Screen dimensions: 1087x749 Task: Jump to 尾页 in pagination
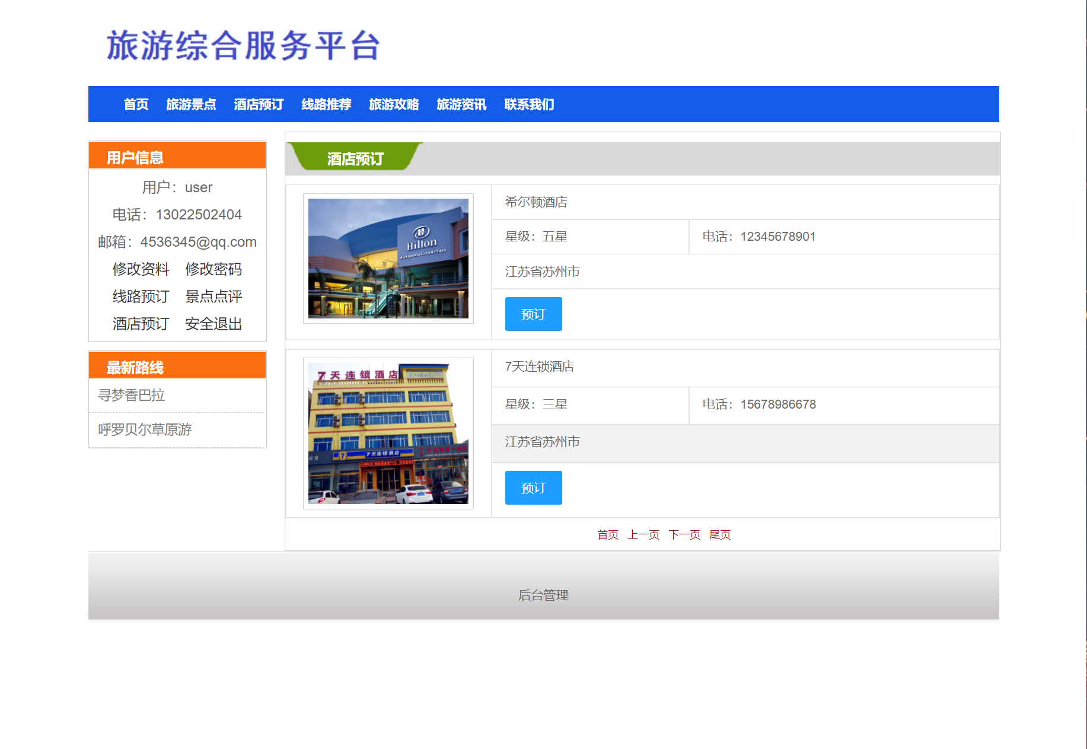[721, 534]
